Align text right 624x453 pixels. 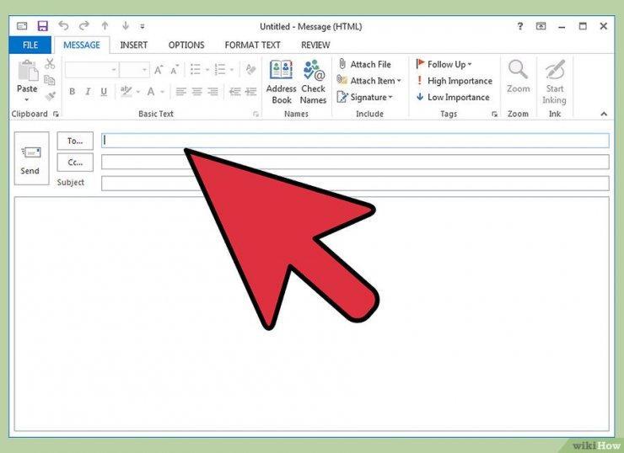[x=212, y=92]
